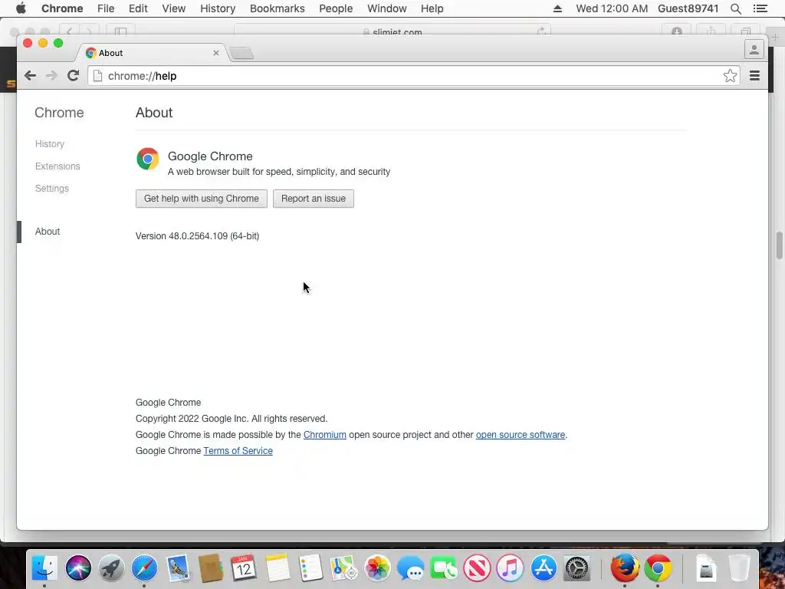Open Calendar showing 12 in the Dock
Screen dimensions: 785x589
point(244,568)
